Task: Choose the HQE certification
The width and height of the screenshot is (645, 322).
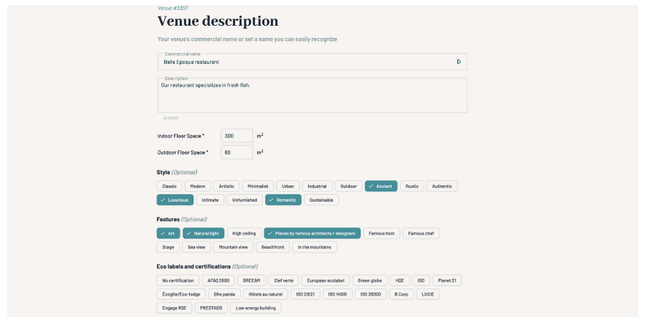Action: coord(400,280)
